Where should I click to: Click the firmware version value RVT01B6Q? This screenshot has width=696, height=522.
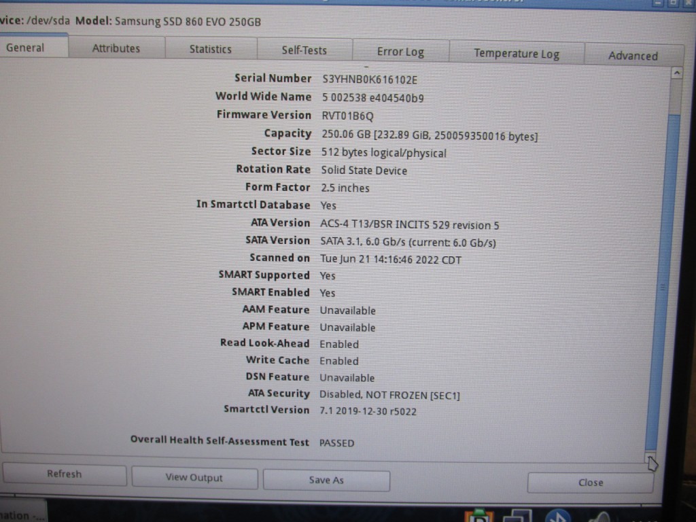(x=347, y=116)
